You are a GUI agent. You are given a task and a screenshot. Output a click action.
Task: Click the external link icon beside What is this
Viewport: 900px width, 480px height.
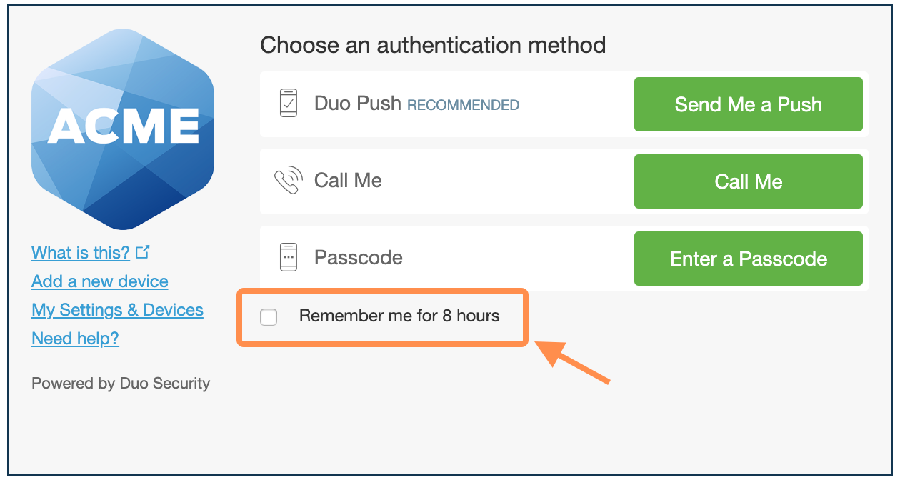click(143, 251)
